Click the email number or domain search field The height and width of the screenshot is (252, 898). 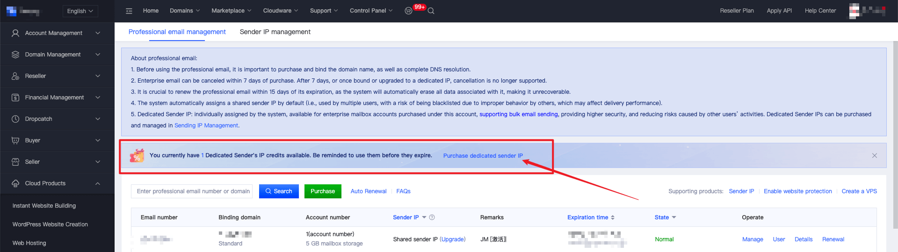[x=192, y=191]
